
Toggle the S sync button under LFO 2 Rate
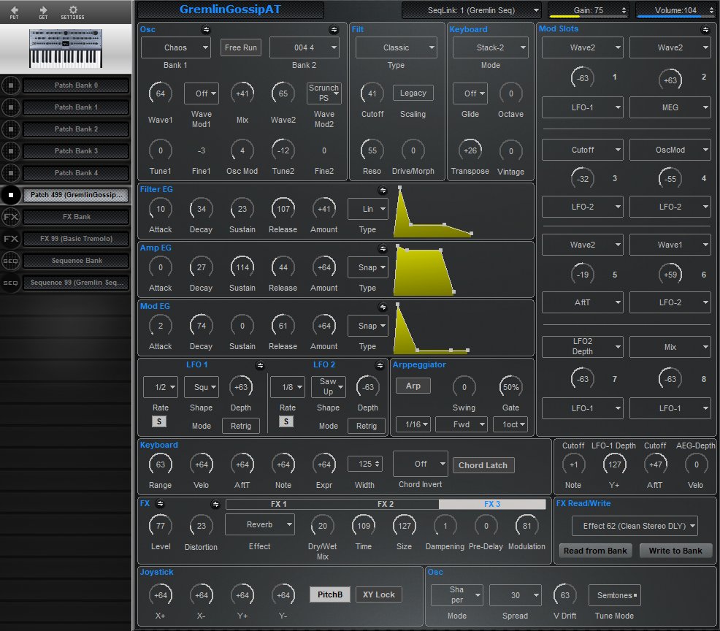[x=286, y=421]
